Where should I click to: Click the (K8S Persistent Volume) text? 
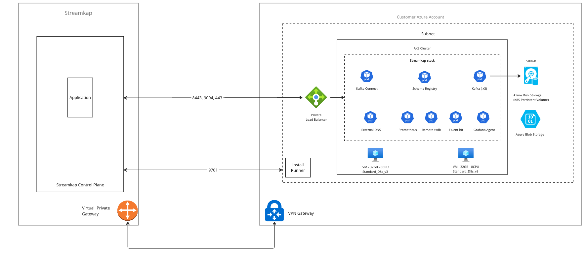coord(531,100)
